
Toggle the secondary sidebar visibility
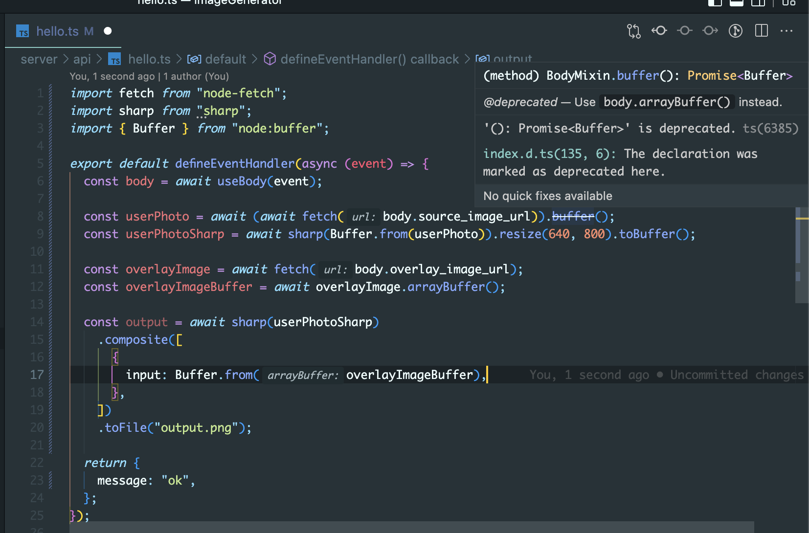758,3
